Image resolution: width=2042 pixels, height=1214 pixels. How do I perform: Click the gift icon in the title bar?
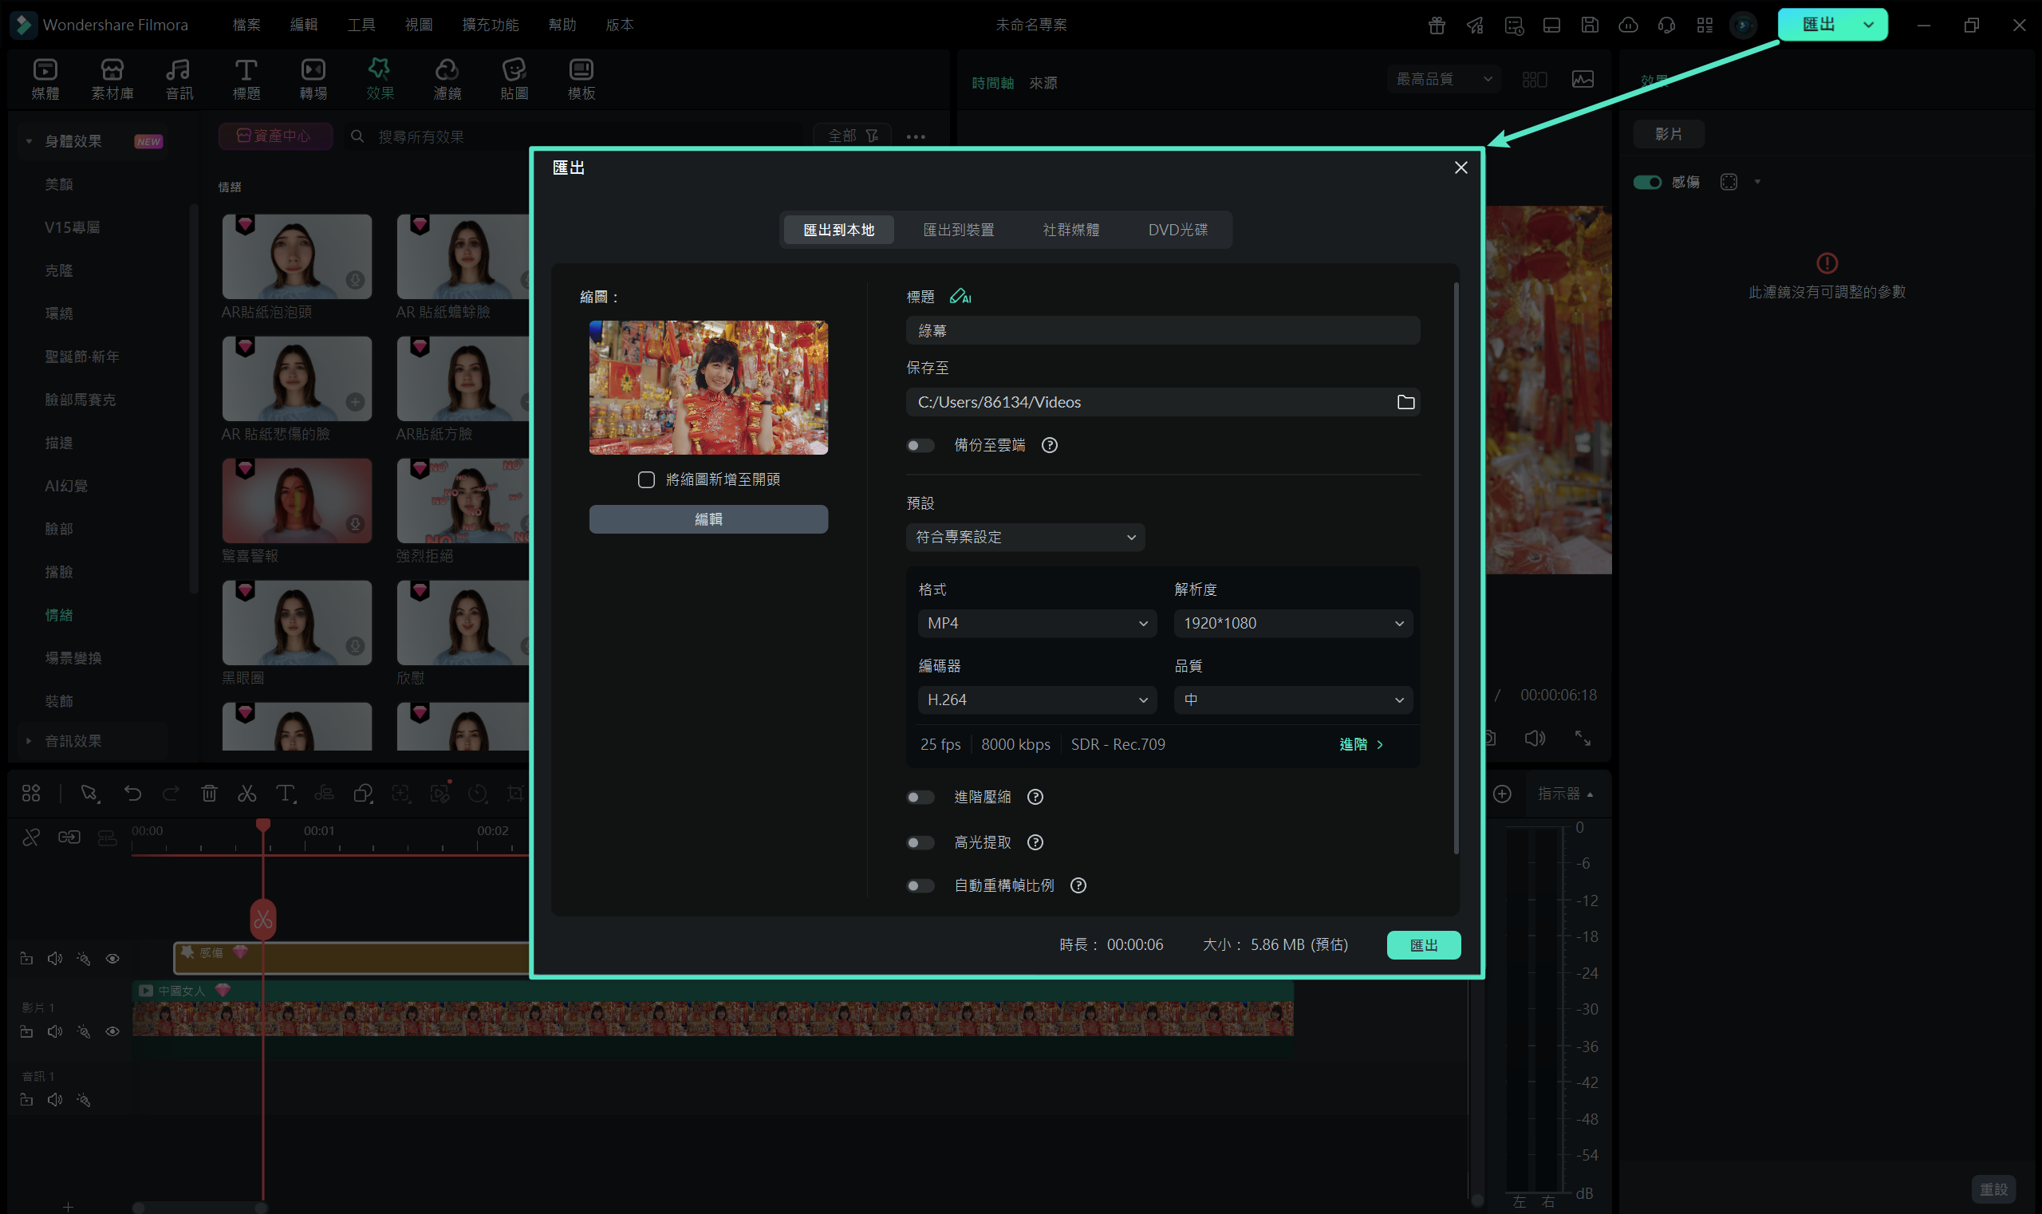tap(1436, 25)
